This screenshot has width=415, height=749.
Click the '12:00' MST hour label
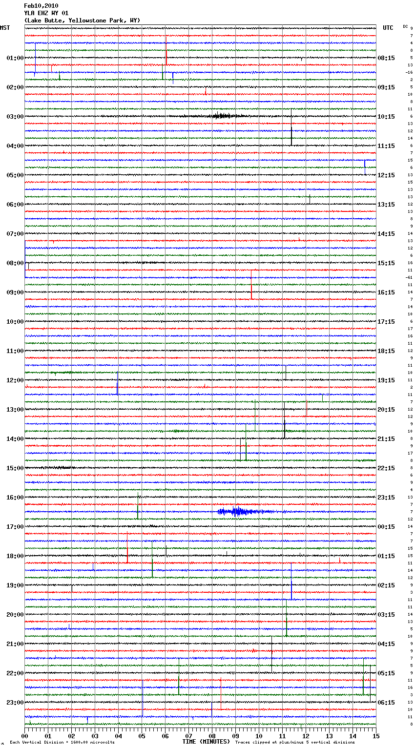tap(15, 380)
